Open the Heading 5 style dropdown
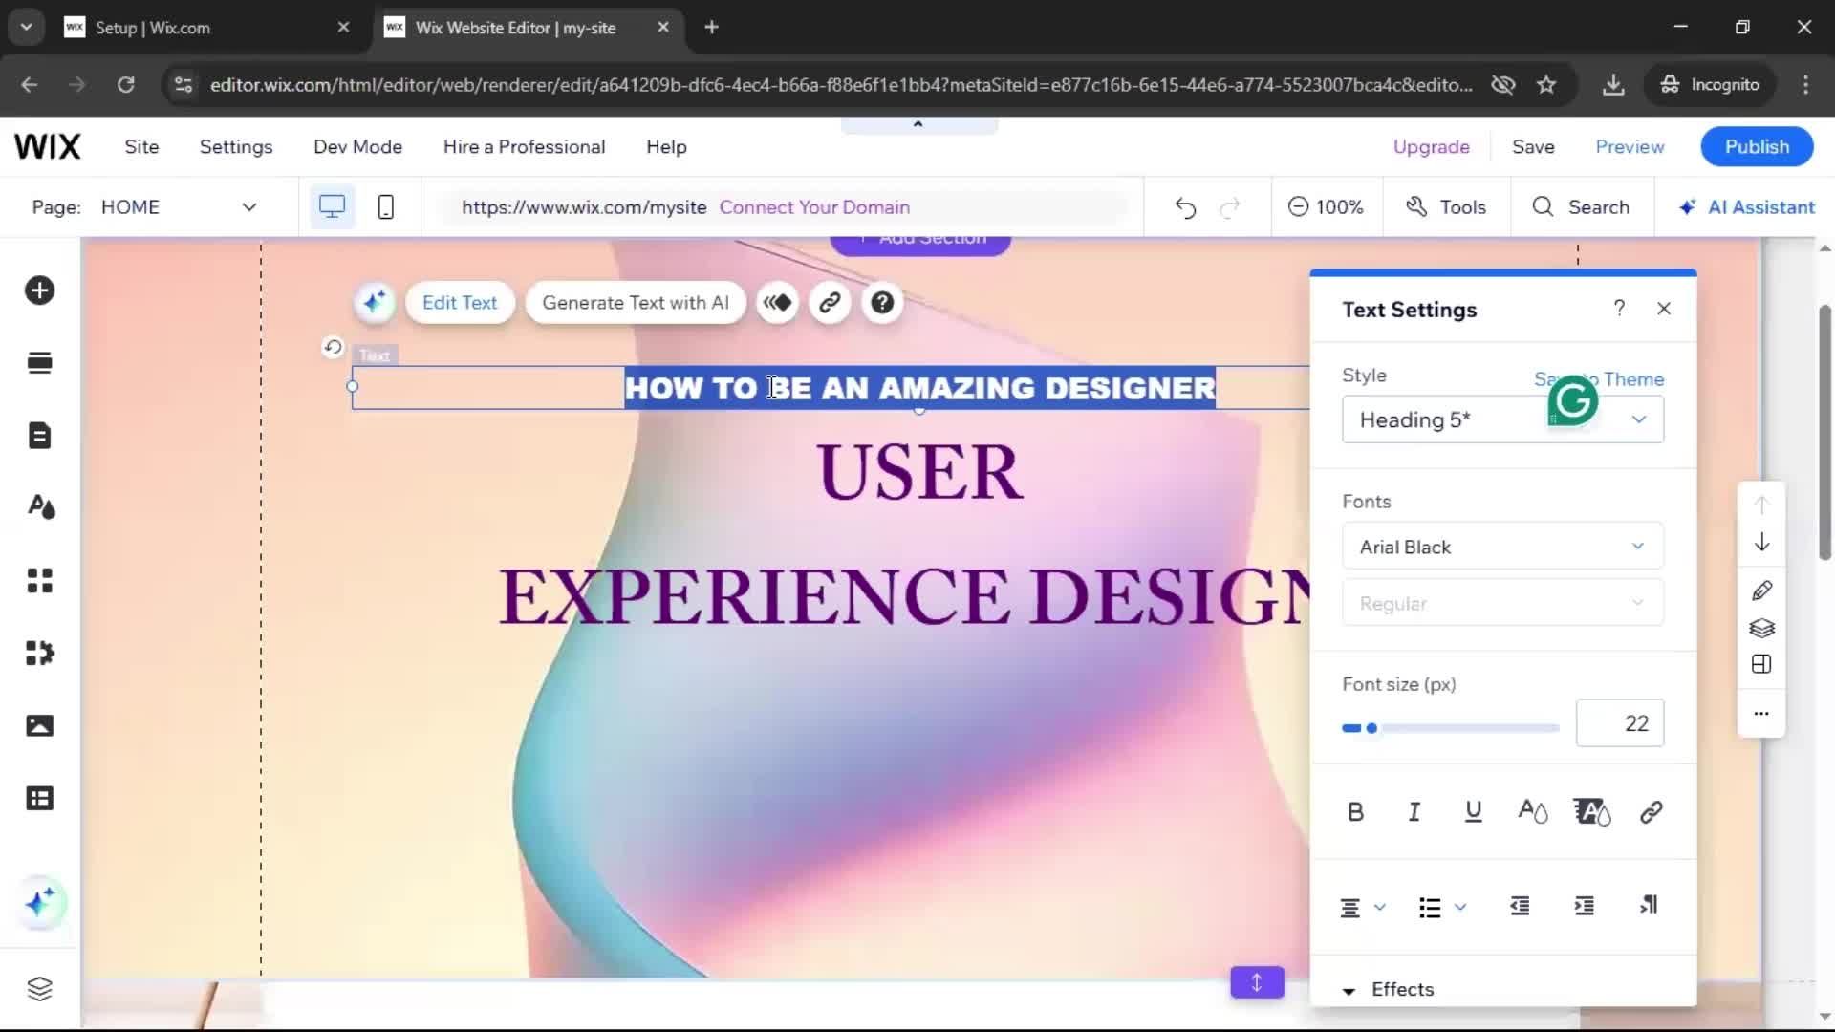 1502,419
